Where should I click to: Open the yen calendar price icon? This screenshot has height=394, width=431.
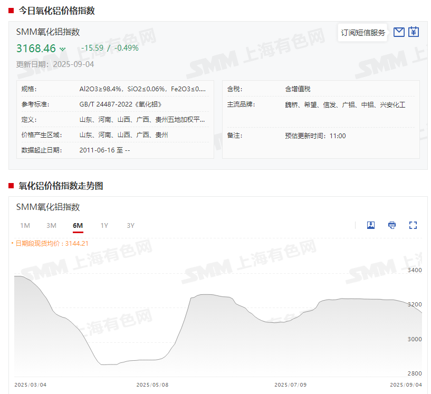pyautogui.click(x=414, y=32)
